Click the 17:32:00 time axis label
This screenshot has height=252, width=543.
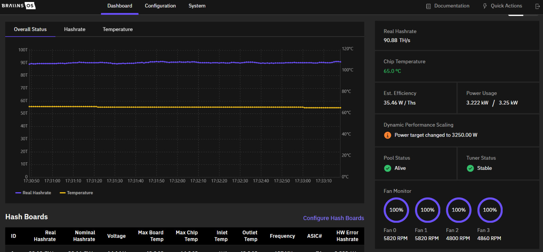point(177,181)
